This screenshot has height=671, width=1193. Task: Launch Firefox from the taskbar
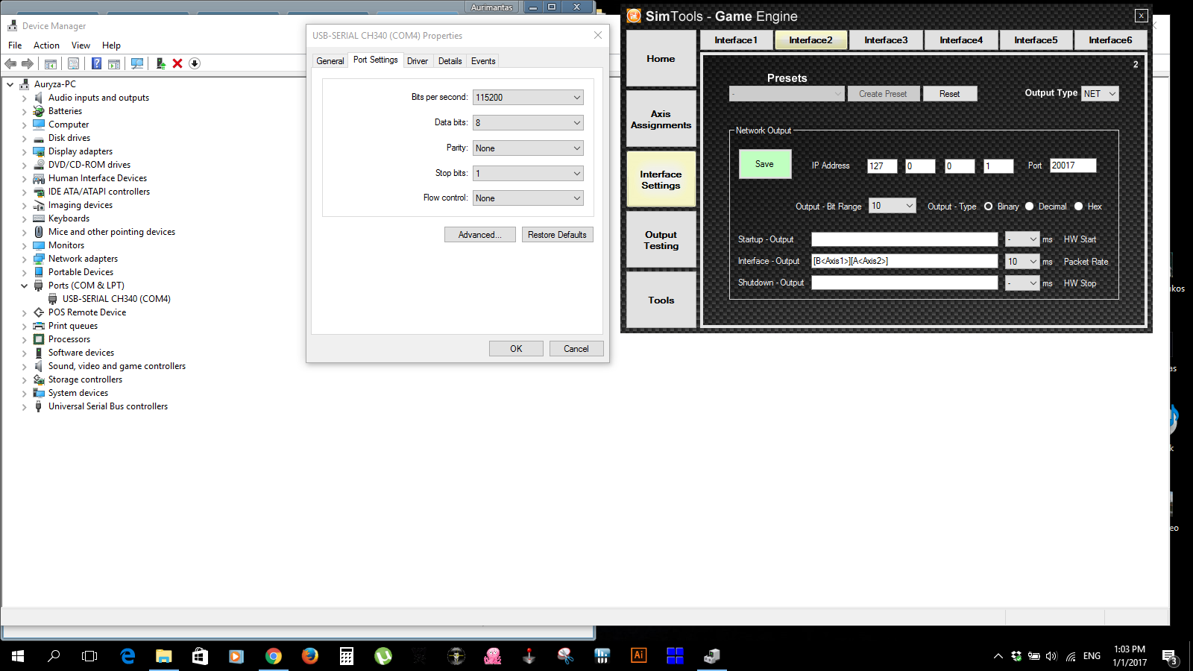[310, 656]
